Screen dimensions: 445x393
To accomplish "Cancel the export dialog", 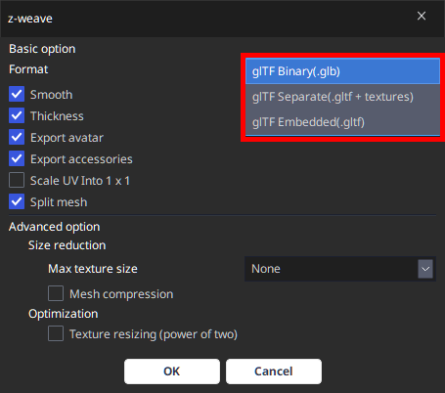I will (x=274, y=371).
